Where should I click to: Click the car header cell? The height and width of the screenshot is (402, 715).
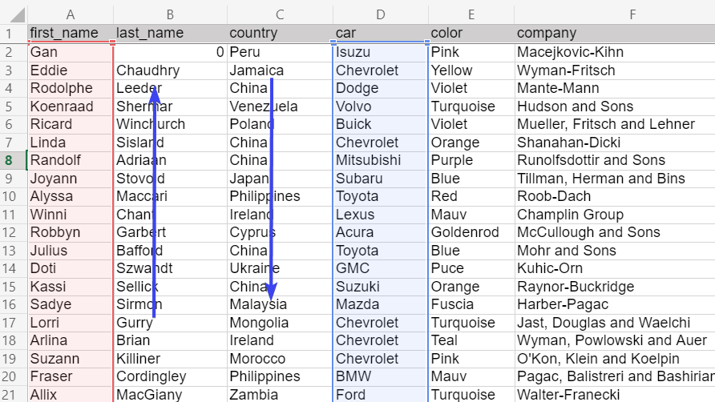click(x=381, y=34)
